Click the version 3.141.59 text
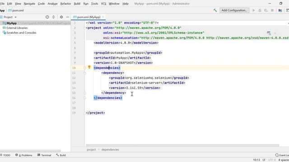Image resolution: width=289 pixels, height=162 pixels. pos(134,88)
